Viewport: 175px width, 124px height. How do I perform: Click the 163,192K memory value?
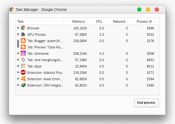[80, 28]
